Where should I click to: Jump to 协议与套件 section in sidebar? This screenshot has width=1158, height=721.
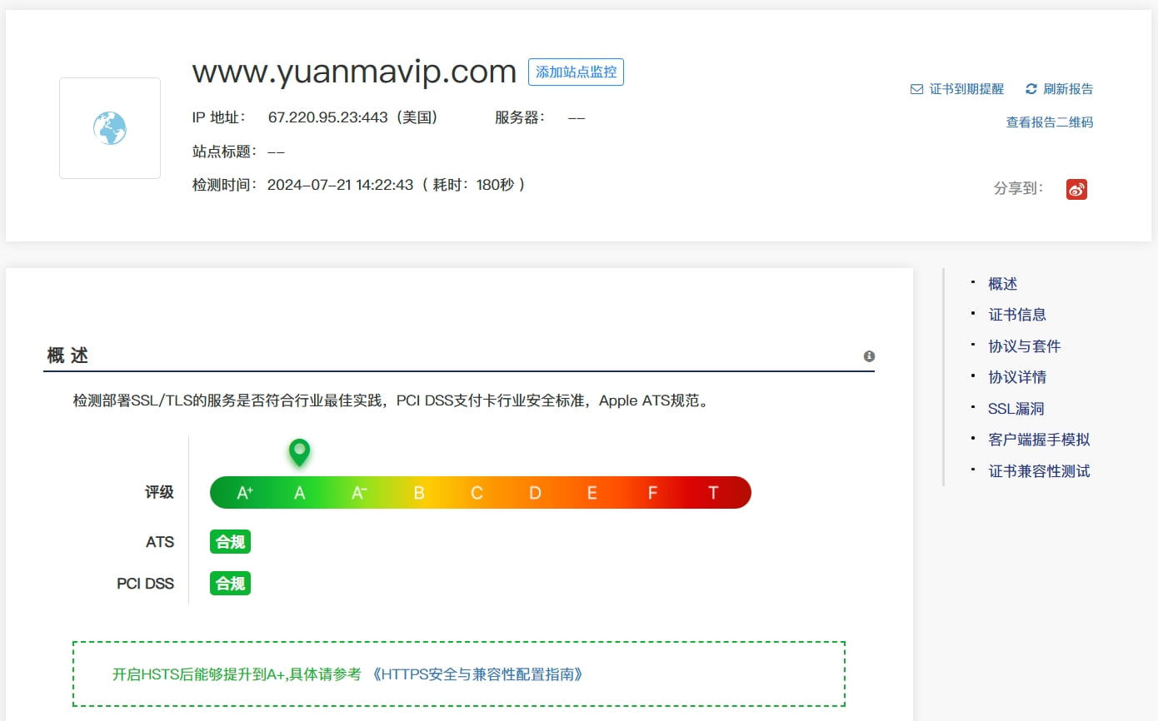(x=1024, y=346)
